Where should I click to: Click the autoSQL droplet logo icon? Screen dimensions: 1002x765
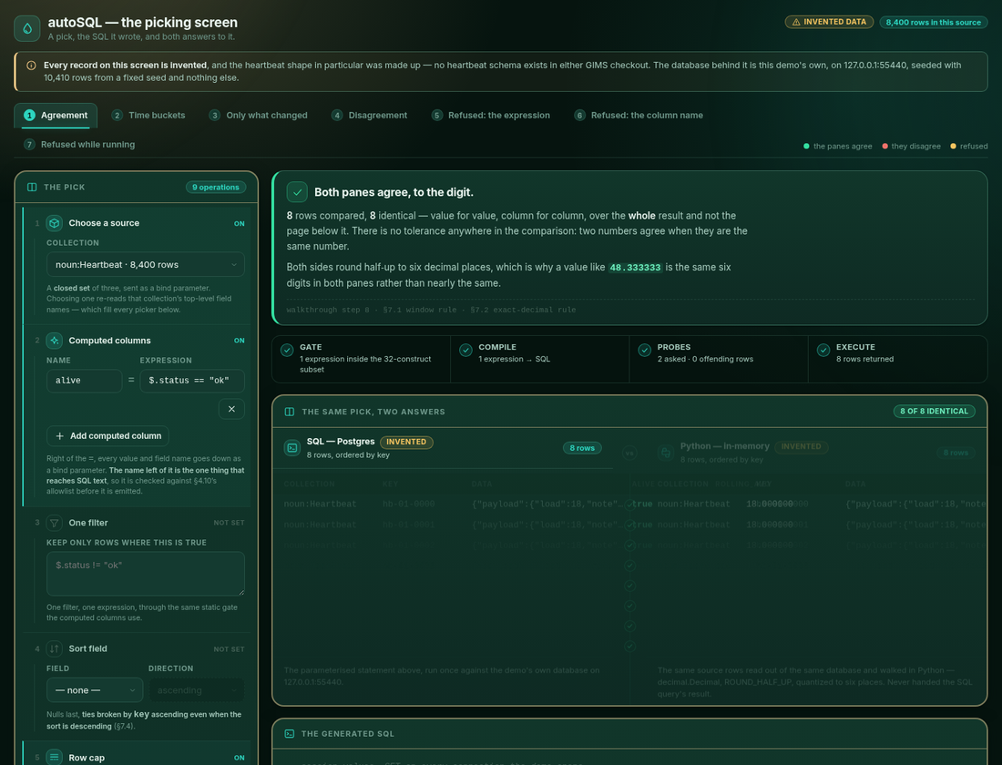(27, 29)
